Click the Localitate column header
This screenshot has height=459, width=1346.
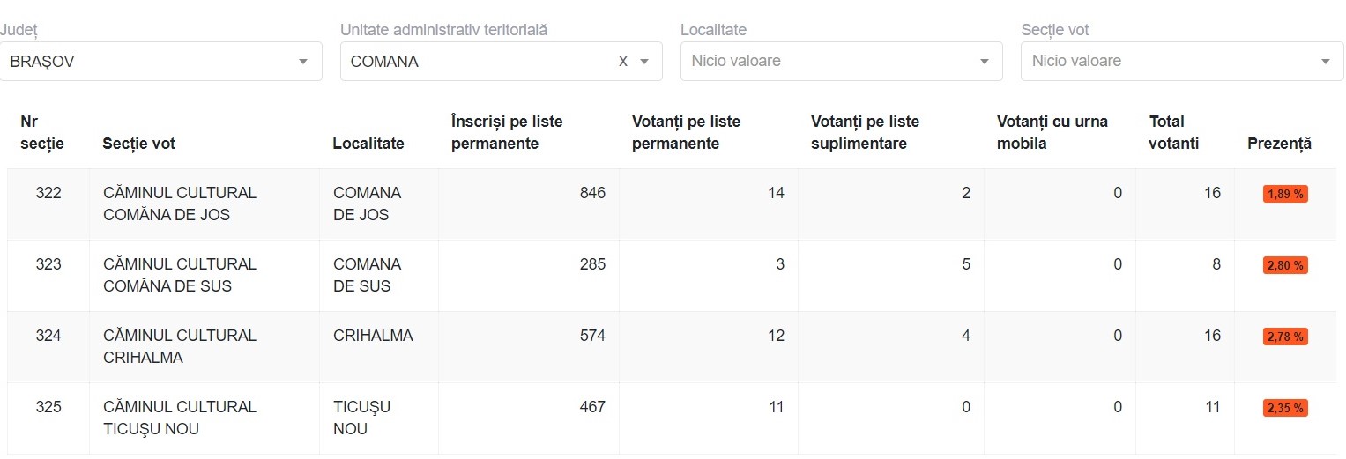click(368, 144)
